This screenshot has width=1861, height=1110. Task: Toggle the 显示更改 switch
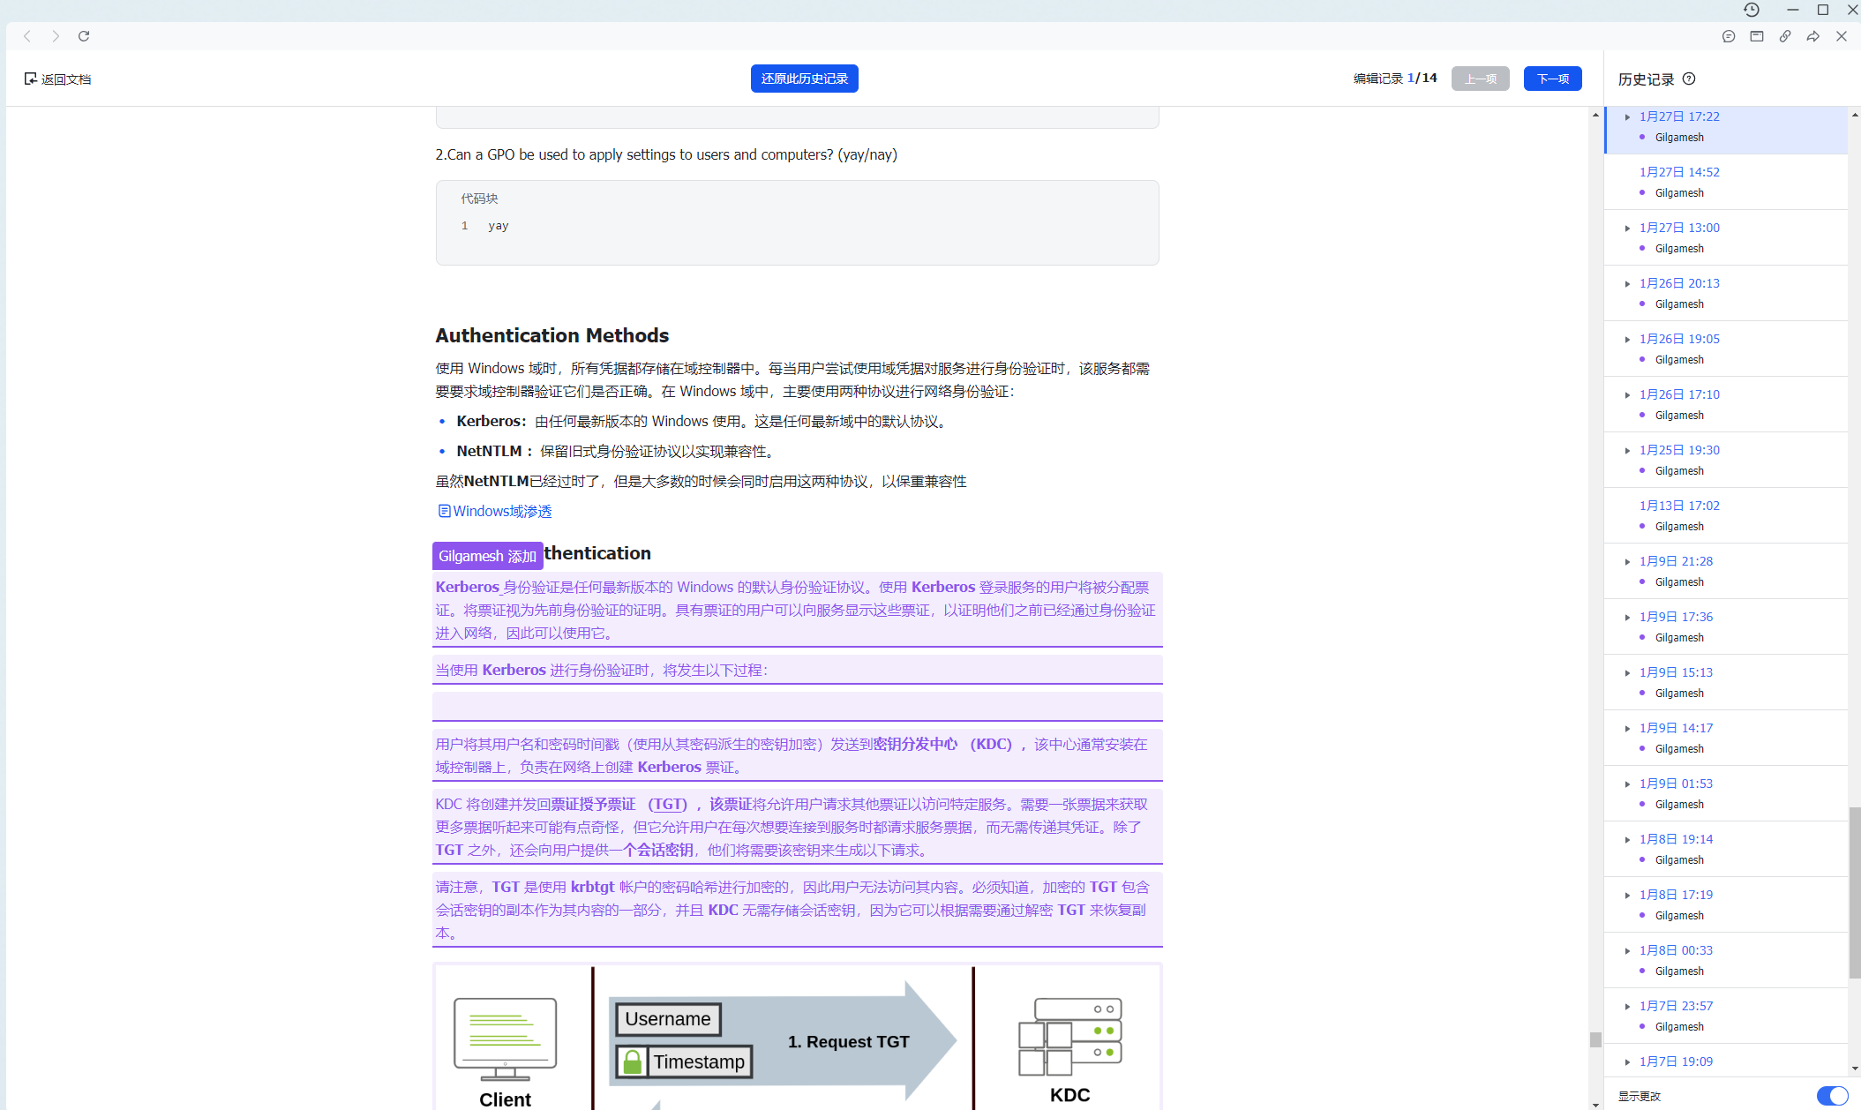1831,1095
